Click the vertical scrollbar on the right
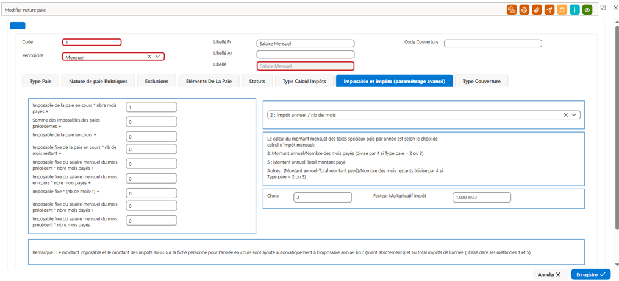Image resolution: width=619 pixels, height=281 pixels. pos(617,126)
